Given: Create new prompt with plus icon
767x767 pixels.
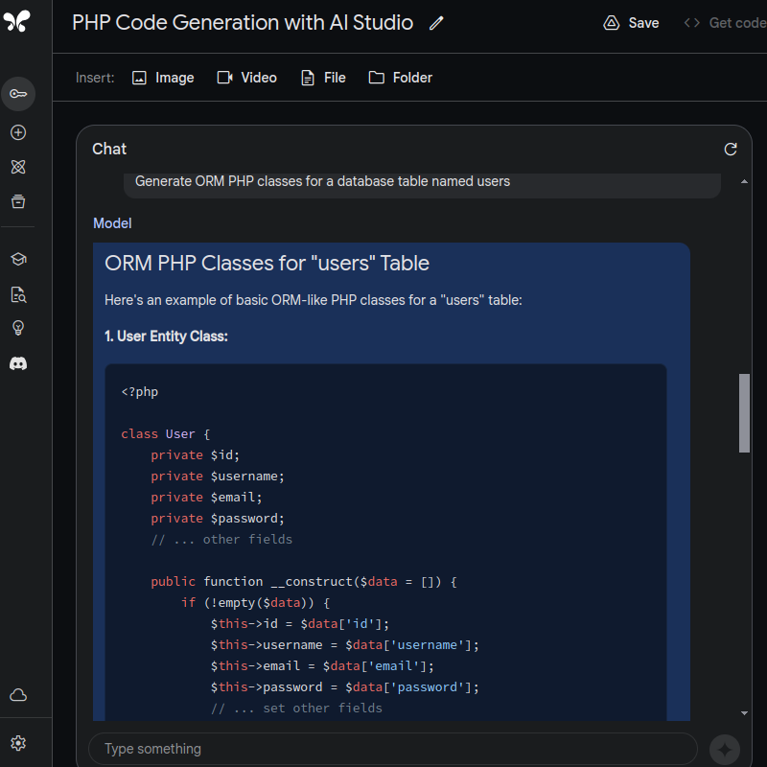Looking at the screenshot, I should [x=17, y=132].
